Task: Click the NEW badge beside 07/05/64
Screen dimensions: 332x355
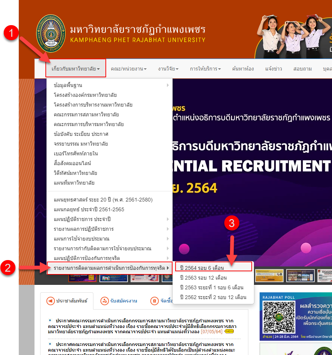Action: [x=229, y=331]
